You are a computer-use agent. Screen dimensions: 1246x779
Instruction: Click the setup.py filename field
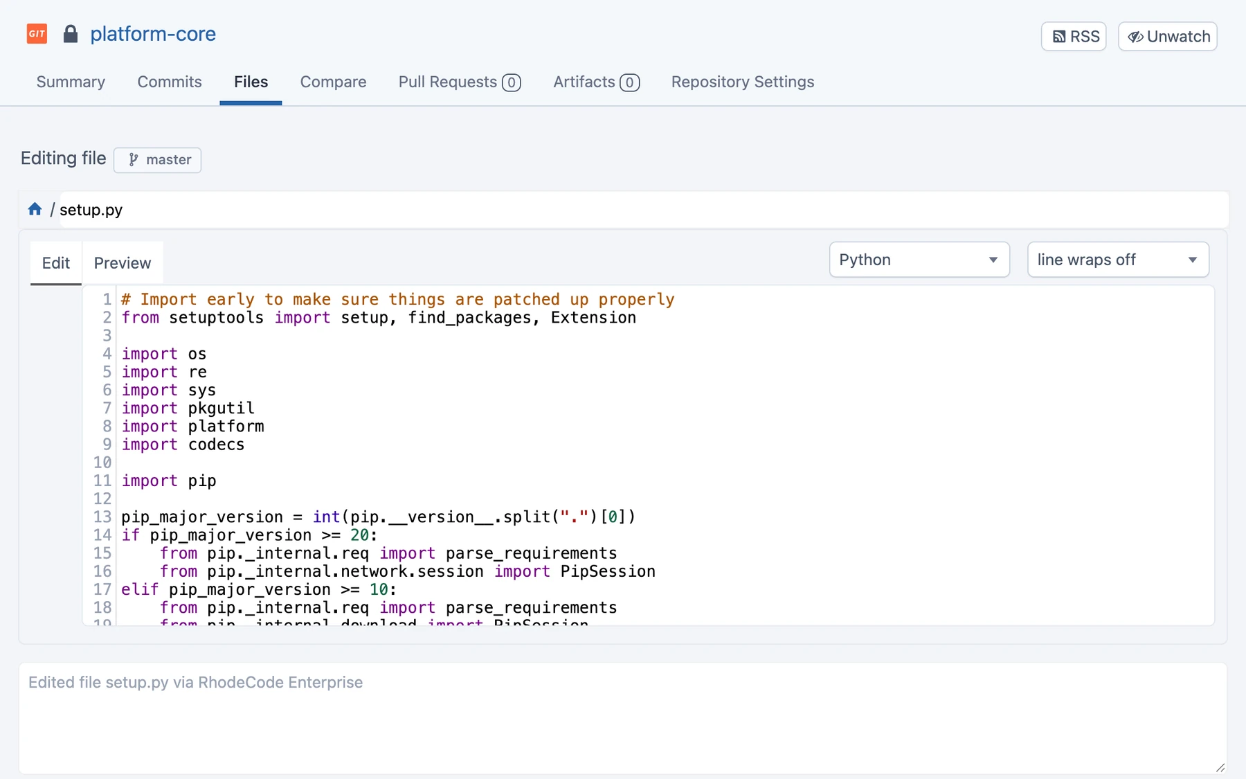[643, 210]
